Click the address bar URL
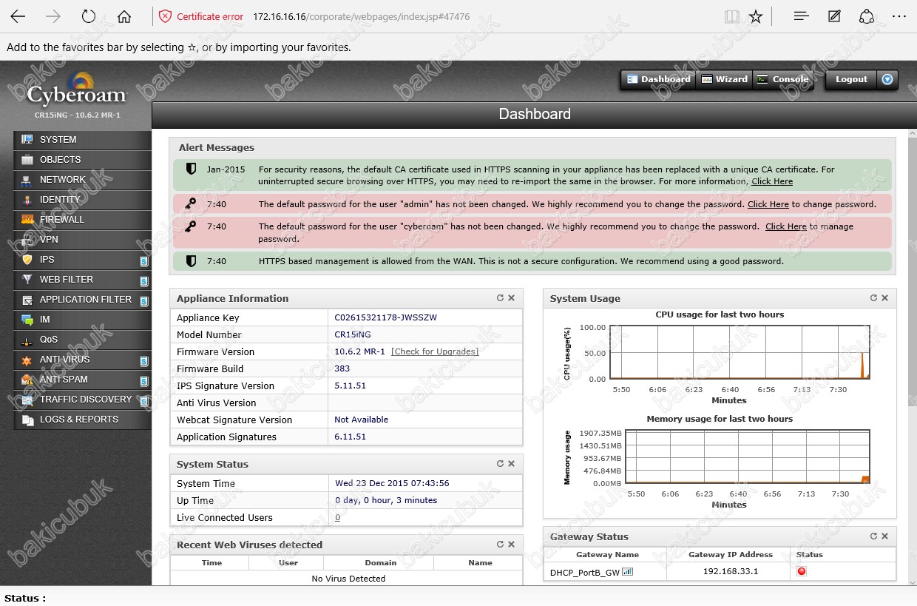This screenshot has height=606, width=917. coord(361,17)
